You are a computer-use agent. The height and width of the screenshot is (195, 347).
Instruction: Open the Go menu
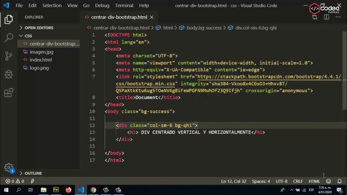click(86, 5)
